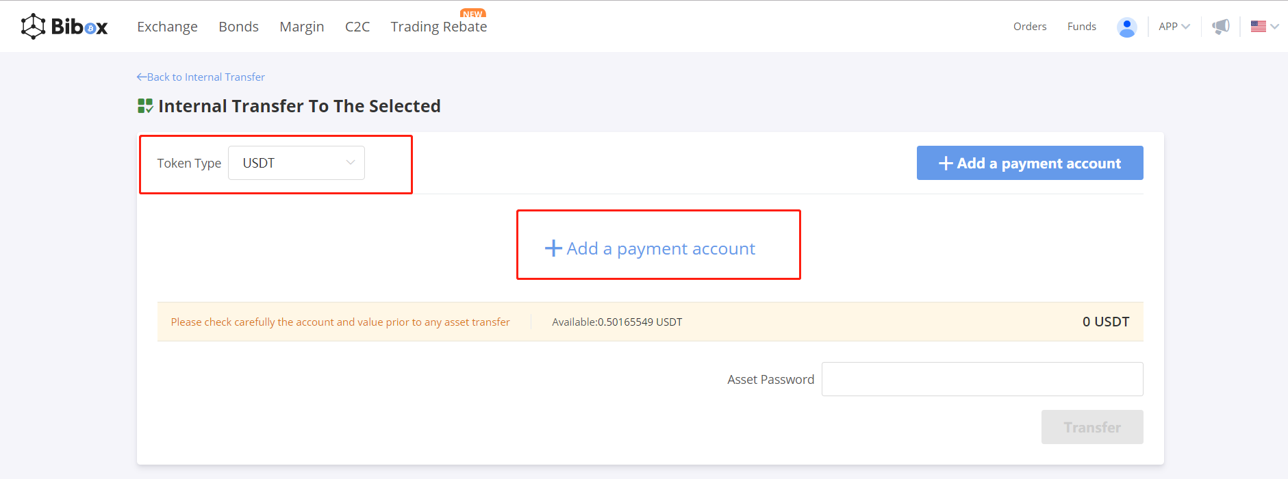View the Orders page

point(1029,27)
